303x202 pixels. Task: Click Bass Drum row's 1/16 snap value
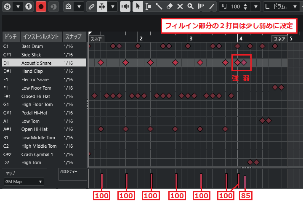click(69, 46)
